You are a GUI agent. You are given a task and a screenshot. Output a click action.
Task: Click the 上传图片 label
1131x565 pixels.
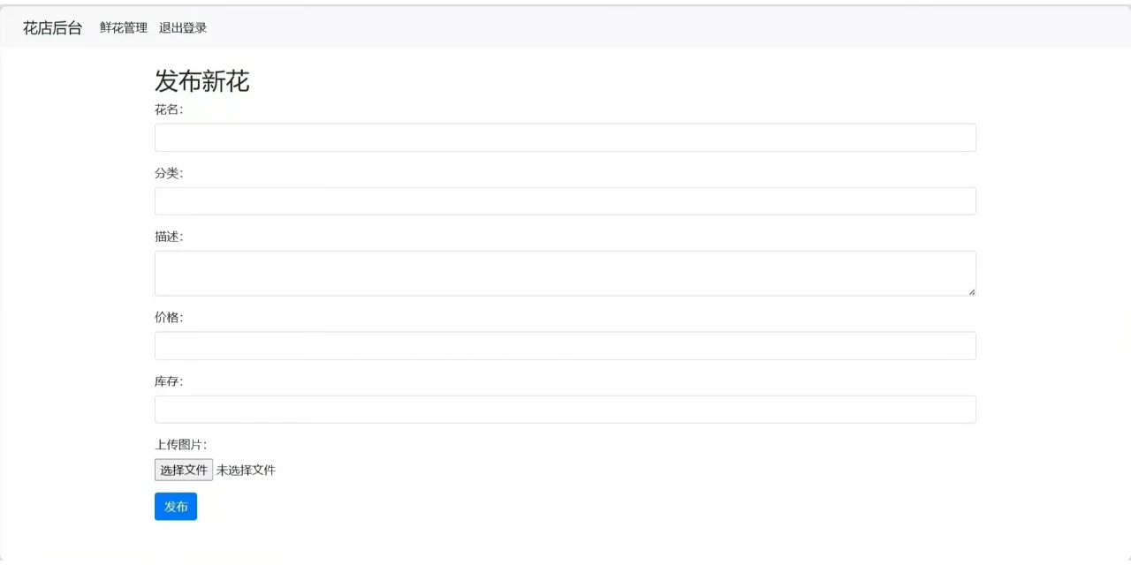(x=180, y=445)
